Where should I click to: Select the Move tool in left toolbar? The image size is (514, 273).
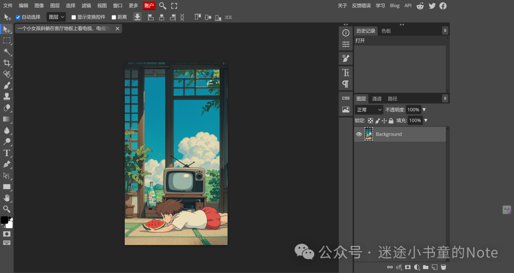tap(7, 29)
